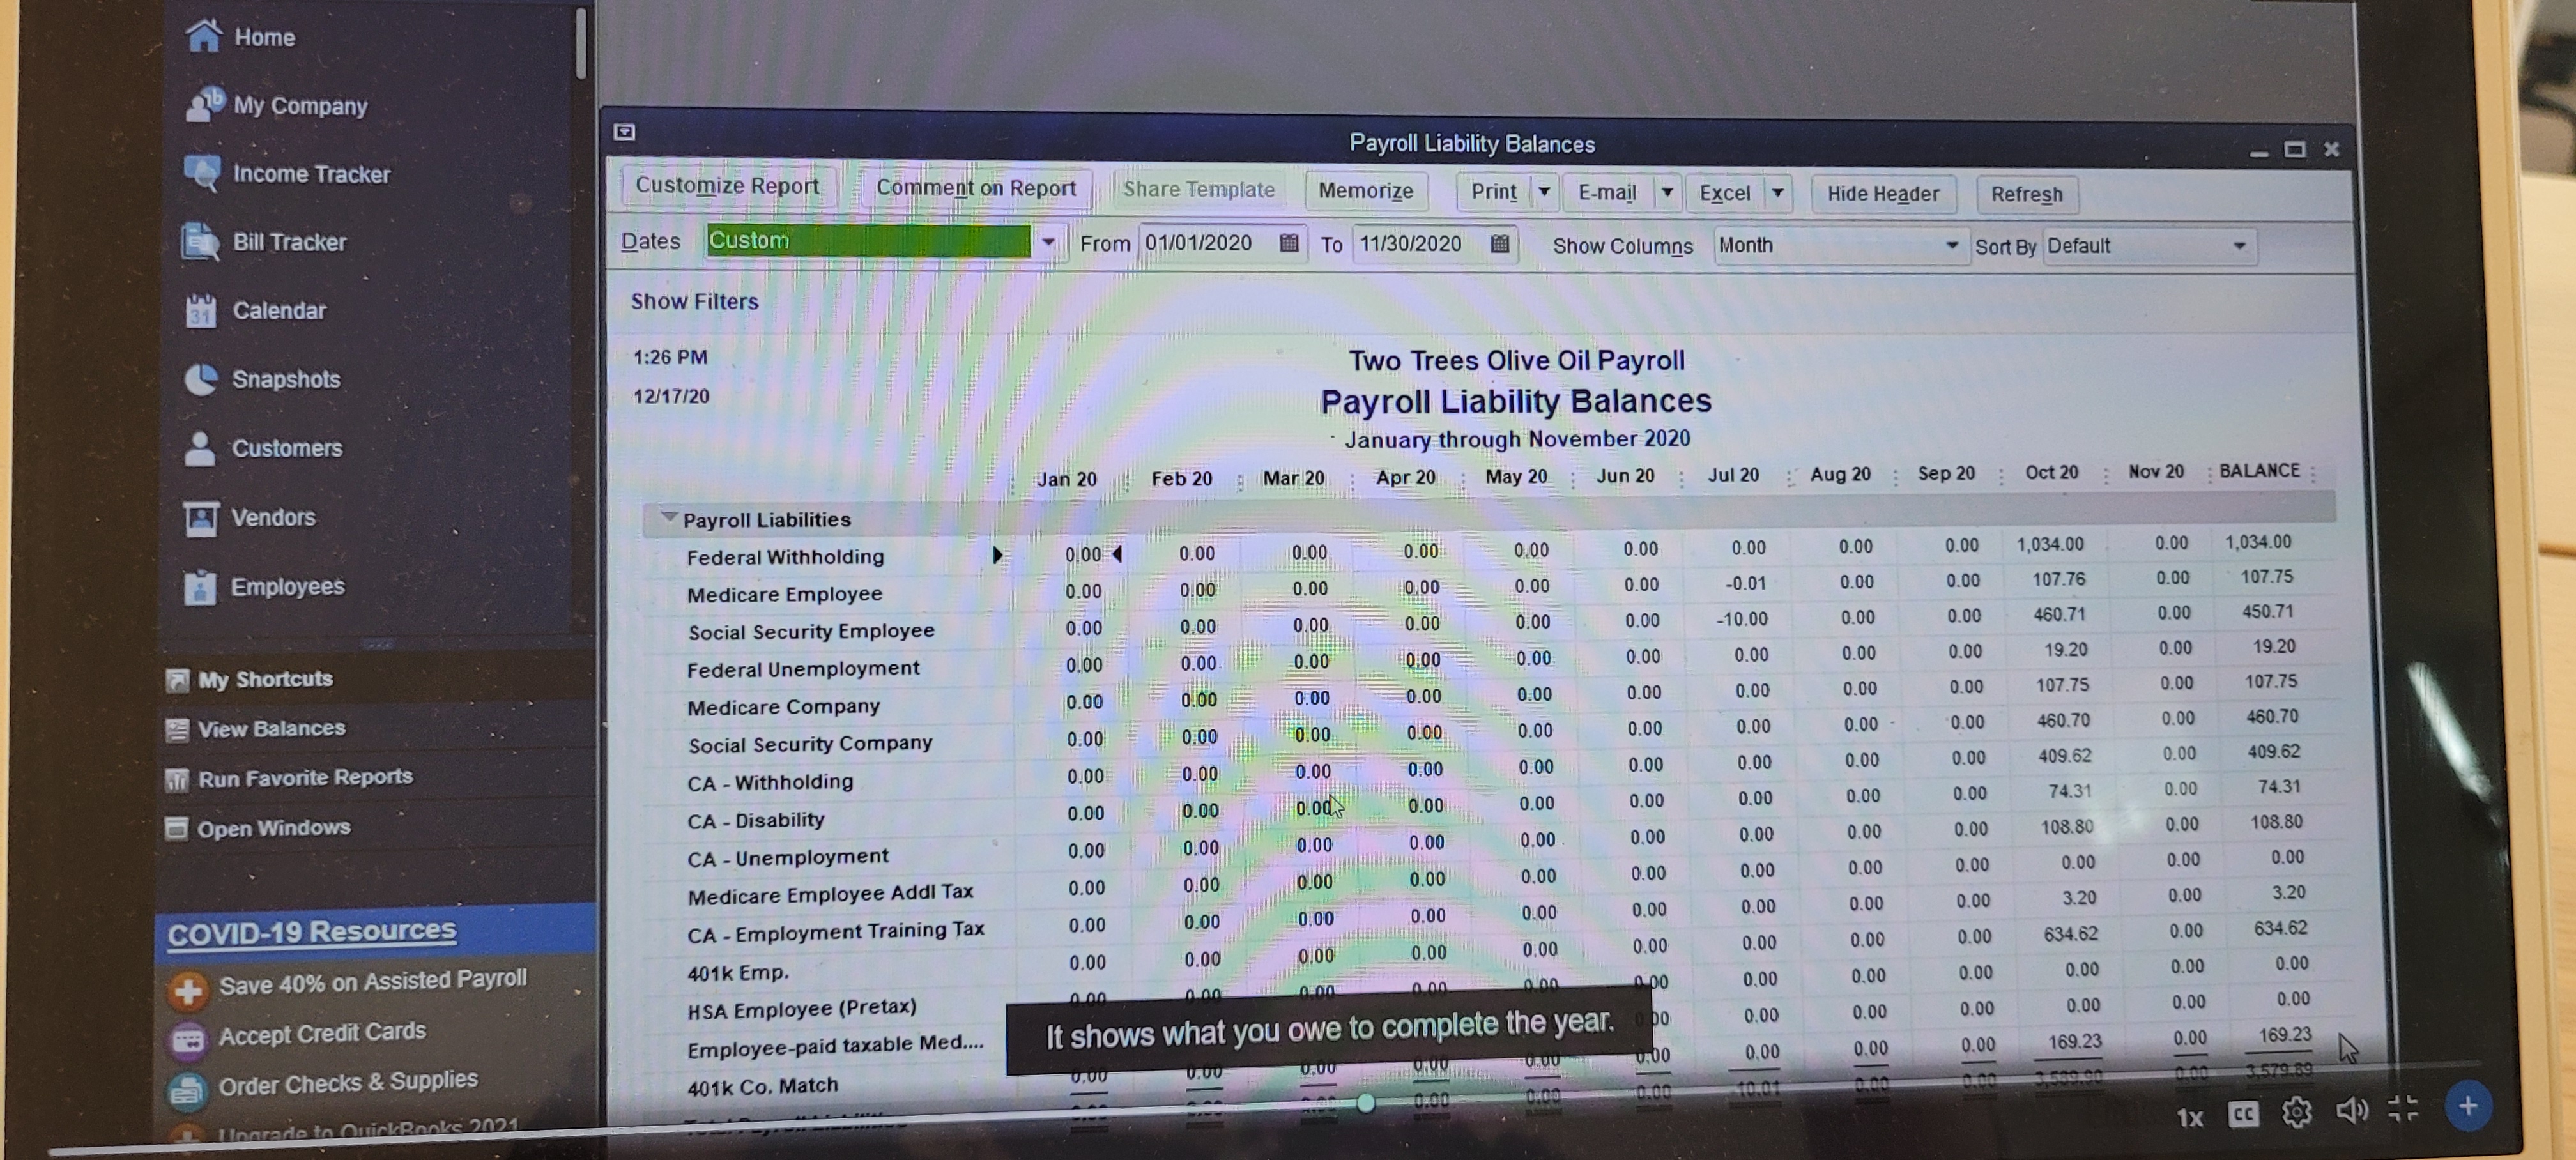The height and width of the screenshot is (1160, 2576).
Task: Click the Refresh button
Action: [x=2026, y=194]
